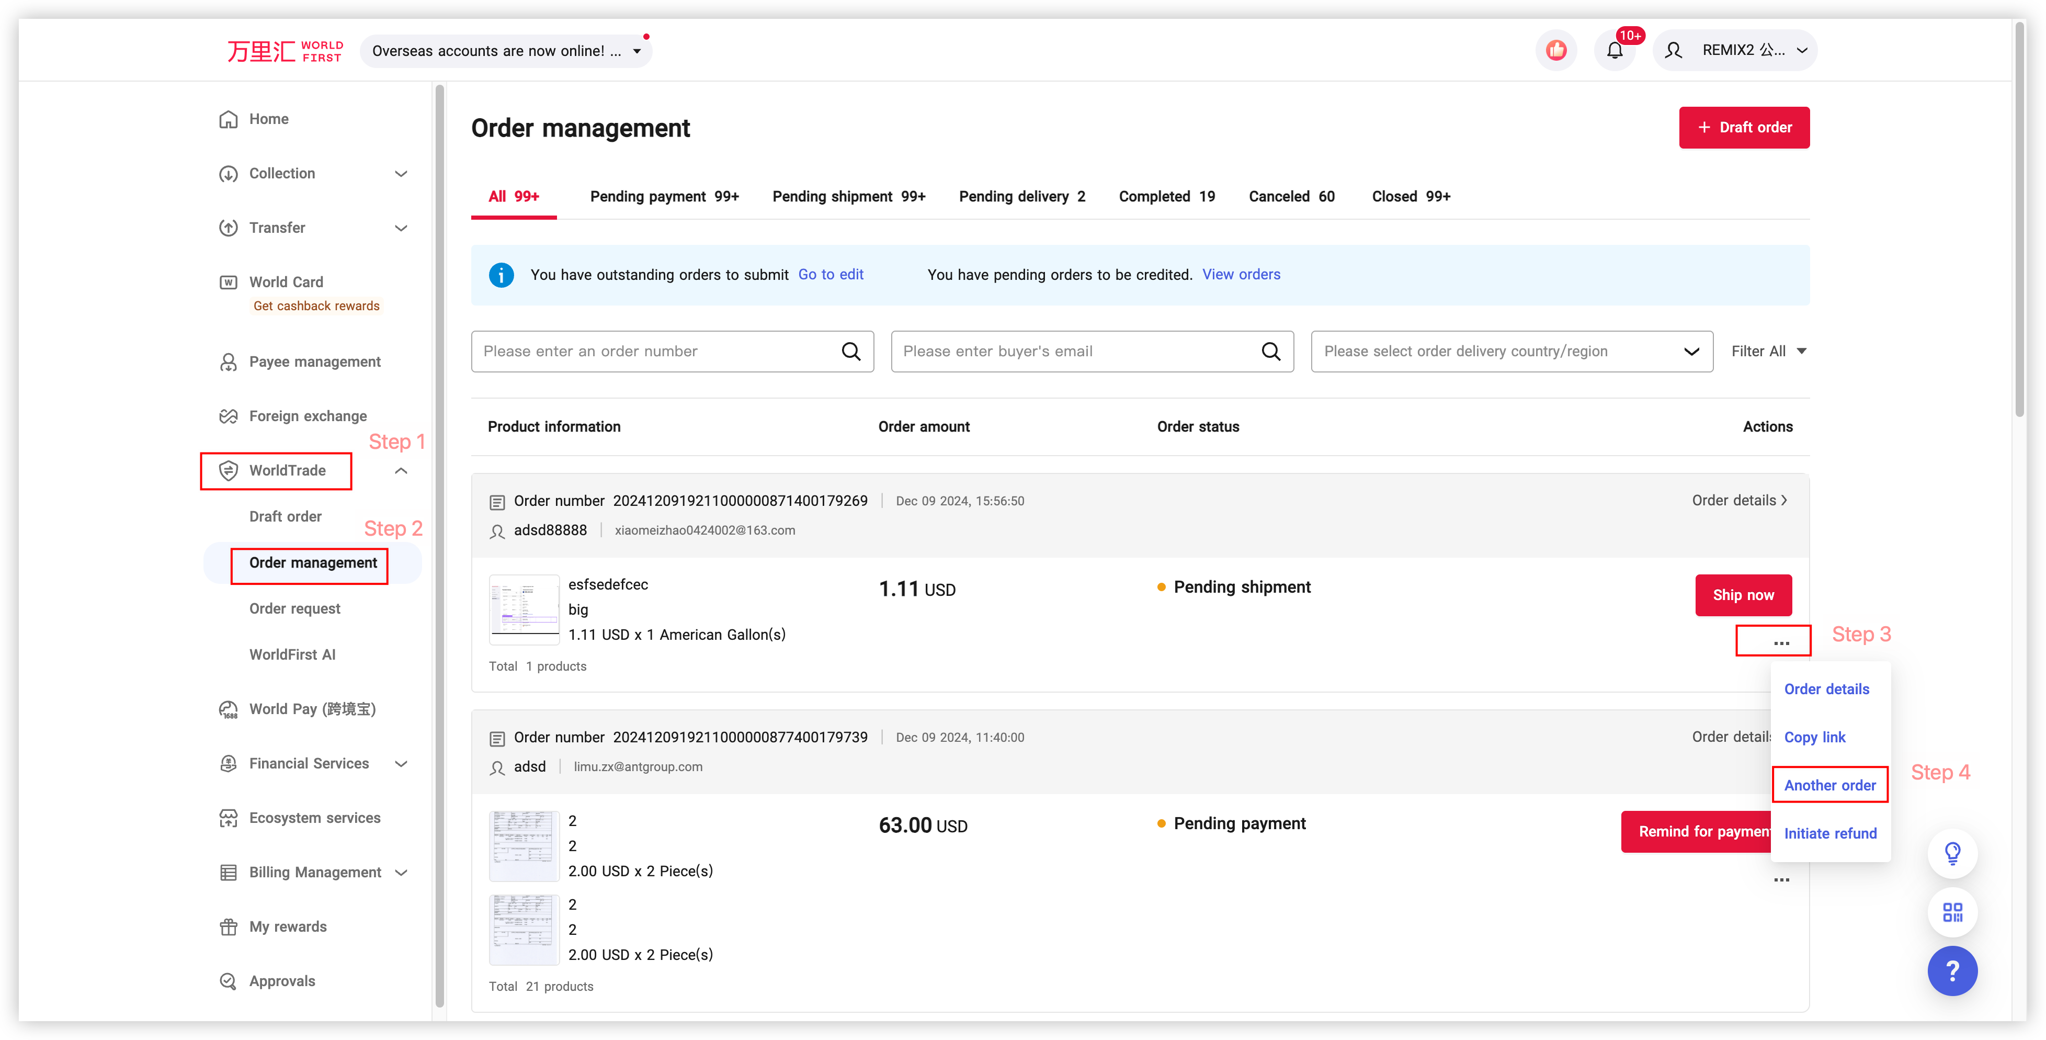This screenshot has height=1040, width=2046.
Task: Switch to the Pending shipment tab
Action: 848,196
